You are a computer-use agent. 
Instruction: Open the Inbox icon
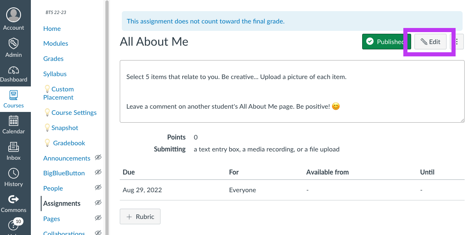[14, 147]
